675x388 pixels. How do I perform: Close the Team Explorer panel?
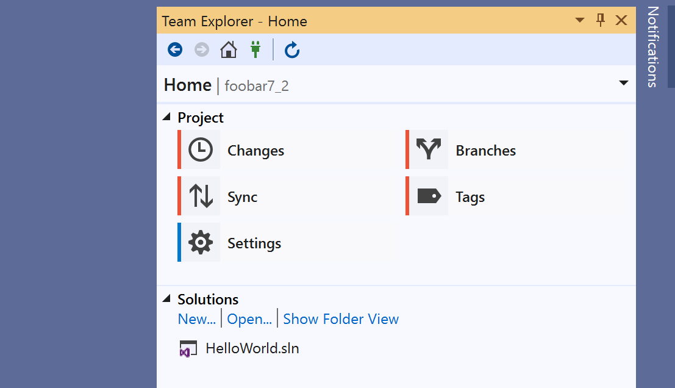click(x=621, y=20)
